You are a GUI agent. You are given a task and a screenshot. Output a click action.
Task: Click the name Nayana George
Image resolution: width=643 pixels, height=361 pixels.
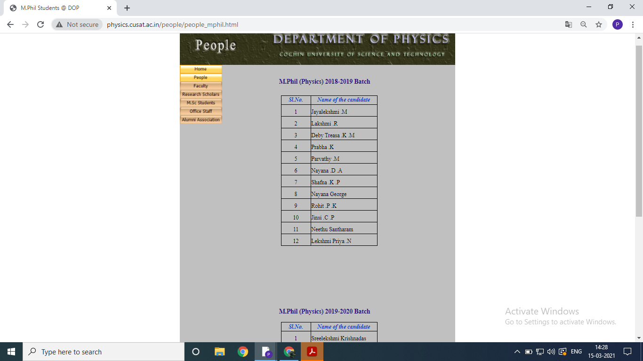(x=329, y=194)
